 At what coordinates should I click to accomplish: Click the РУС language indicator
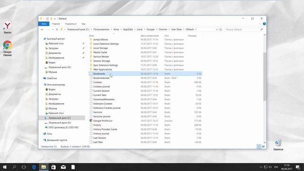click(276, 167)
